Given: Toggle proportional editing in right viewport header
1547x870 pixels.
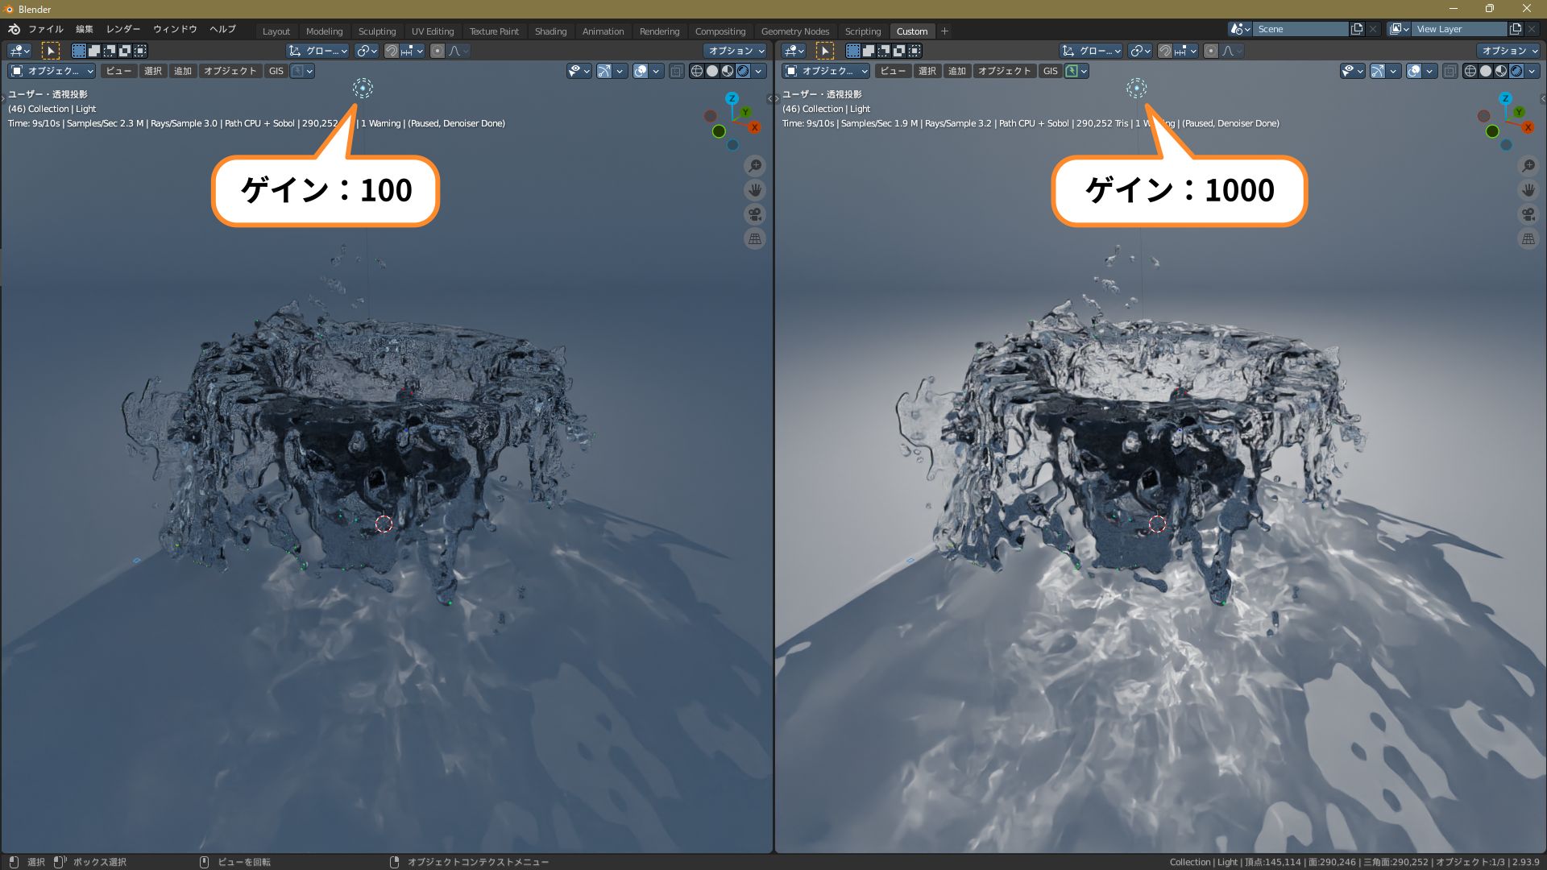Looking at the screenshot, I should [x=1210, y=51].
